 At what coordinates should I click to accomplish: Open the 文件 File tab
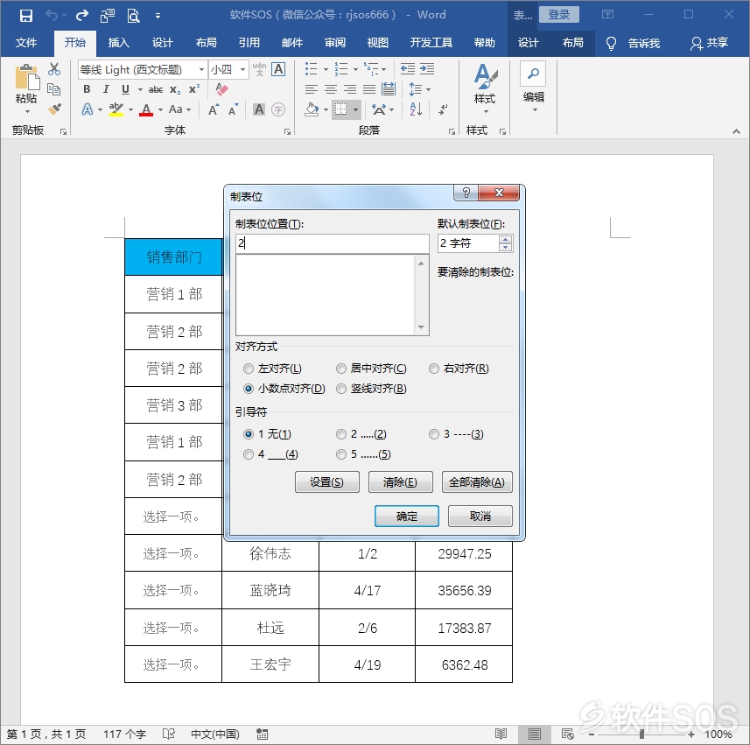tap(26, 43)
